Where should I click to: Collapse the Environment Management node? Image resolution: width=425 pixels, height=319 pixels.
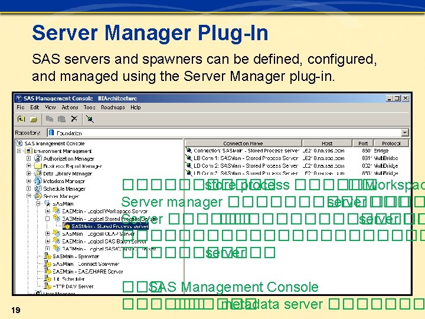[19, 151]
